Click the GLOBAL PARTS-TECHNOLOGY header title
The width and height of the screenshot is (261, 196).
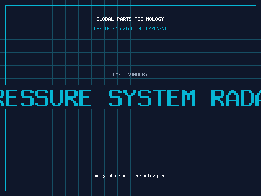(130, 19)
